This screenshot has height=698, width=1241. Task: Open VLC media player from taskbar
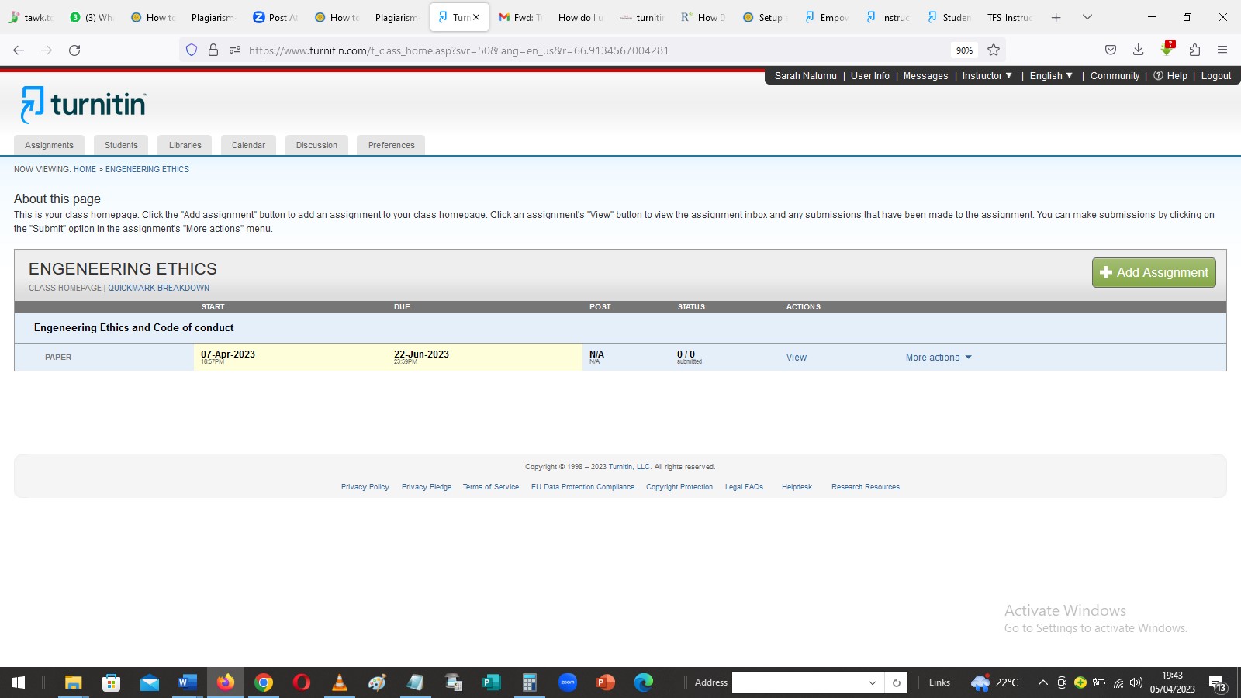click(x=340, y=682)
